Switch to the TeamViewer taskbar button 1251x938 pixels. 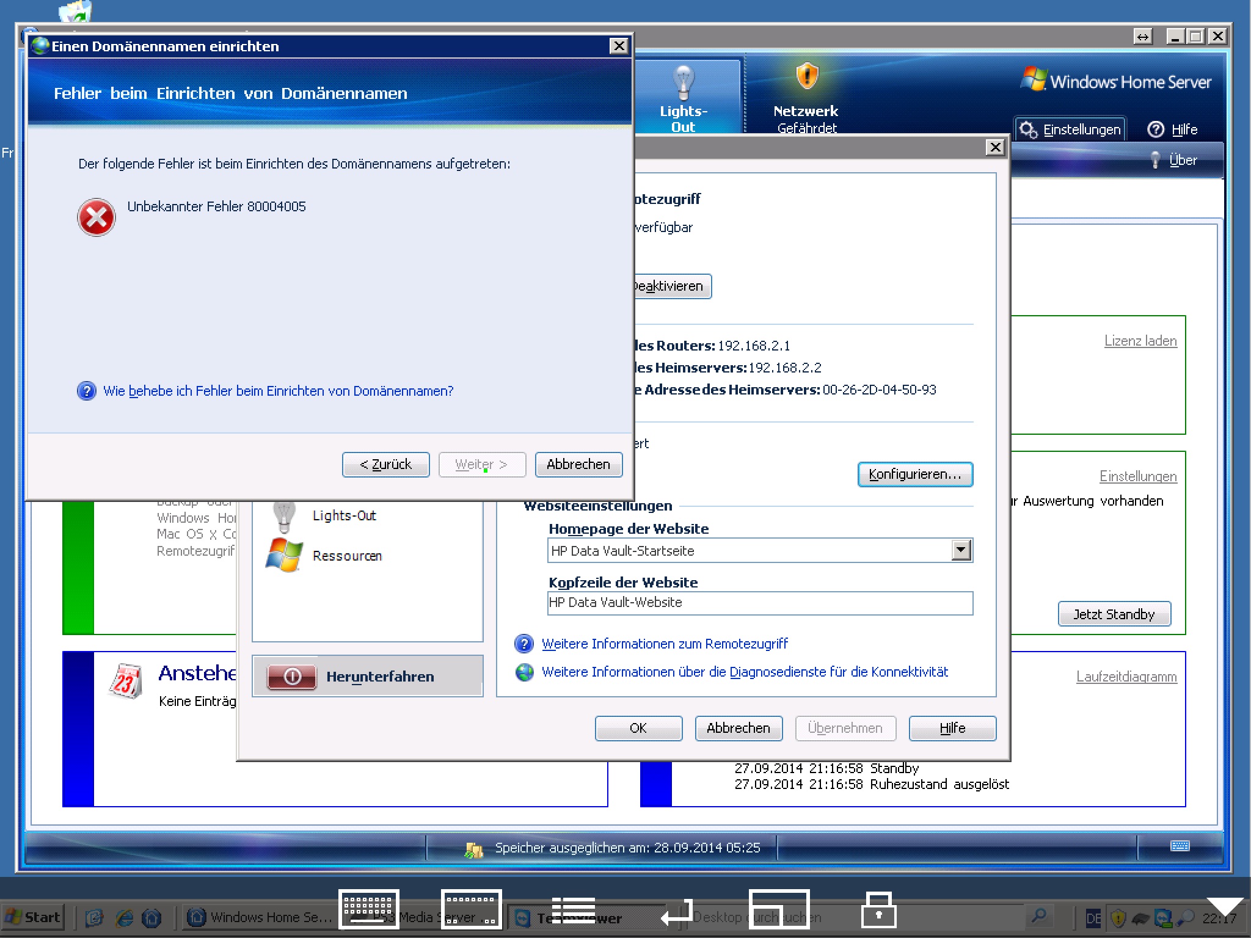[x=585, y=917]
